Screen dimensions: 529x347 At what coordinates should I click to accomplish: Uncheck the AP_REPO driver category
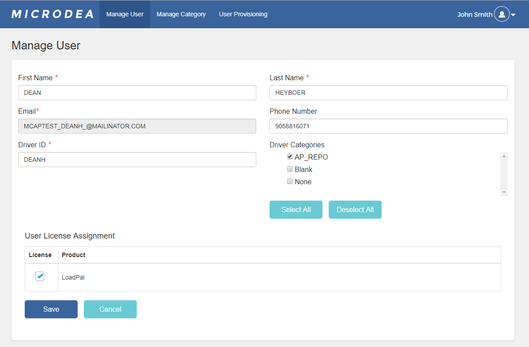tap(290, 157)
